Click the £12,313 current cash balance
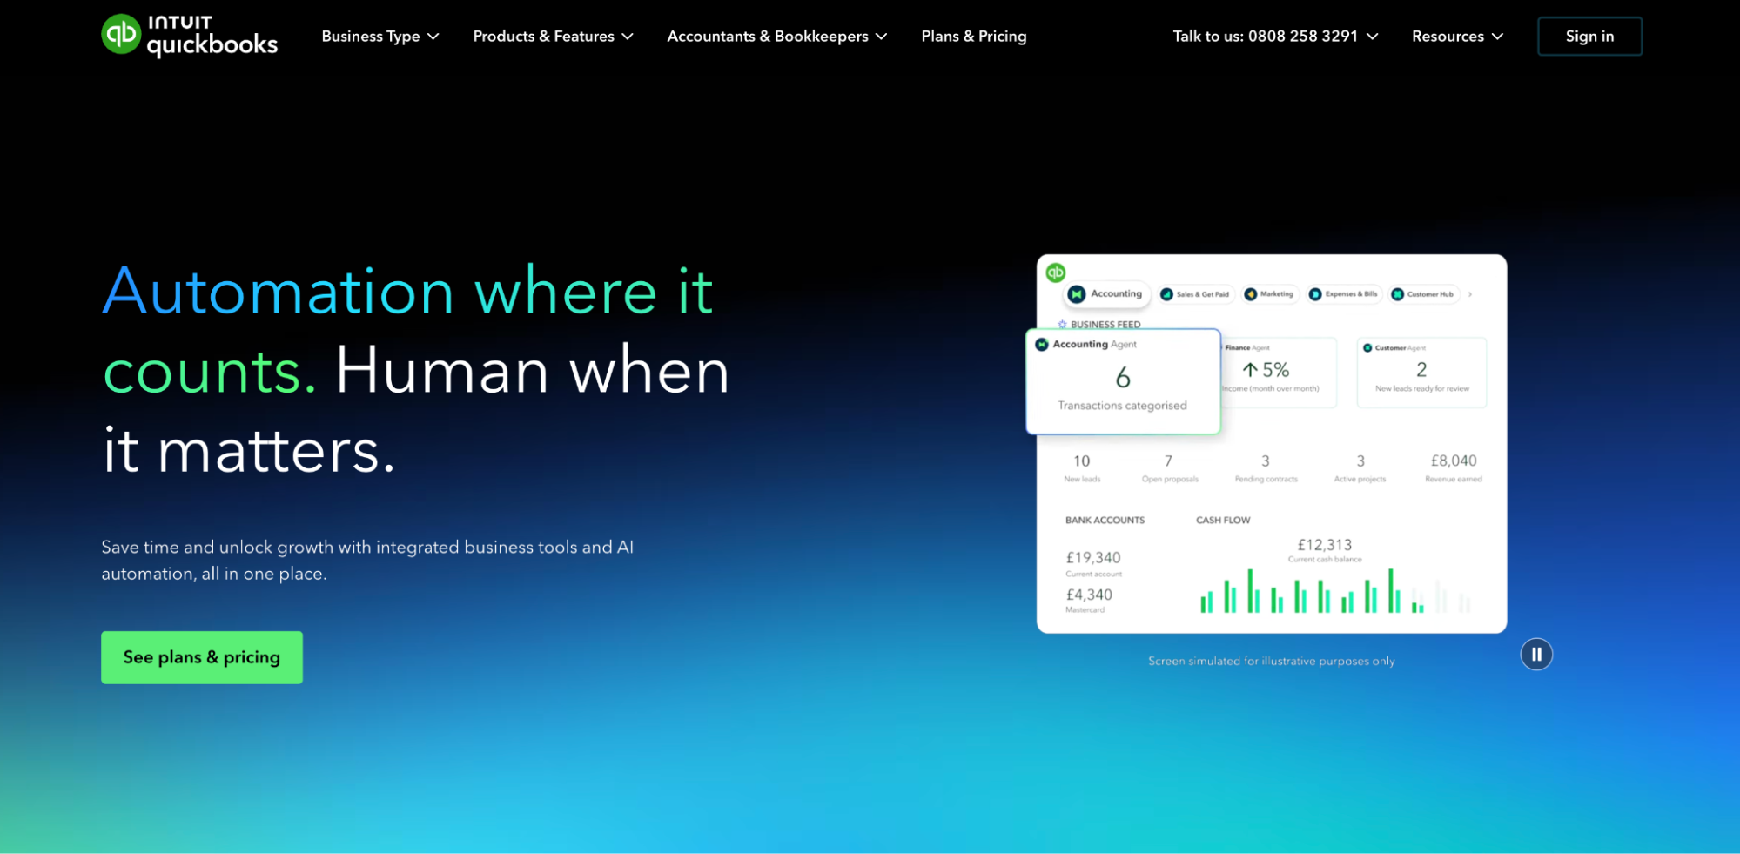The height and width of the screenshot is (854, 1740). click(1325, 550)
